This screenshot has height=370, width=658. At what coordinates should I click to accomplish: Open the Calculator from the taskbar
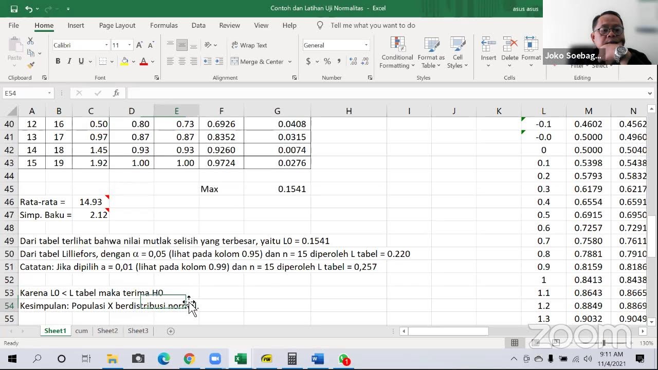[292, 359]
